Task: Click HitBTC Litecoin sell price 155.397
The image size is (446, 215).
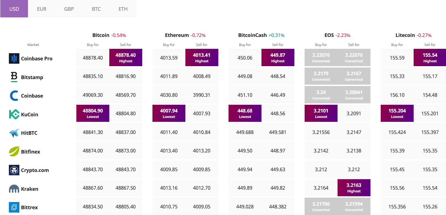Action: click(430, 132)
